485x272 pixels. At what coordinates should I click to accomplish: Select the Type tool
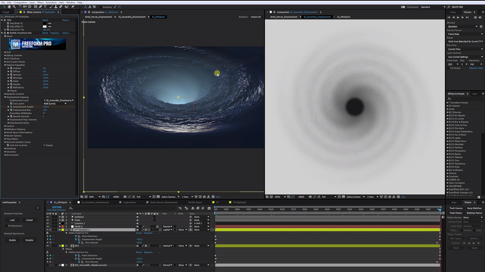(45, 7)
